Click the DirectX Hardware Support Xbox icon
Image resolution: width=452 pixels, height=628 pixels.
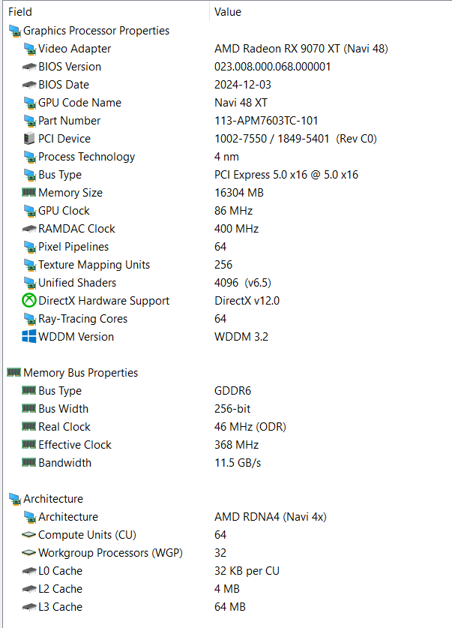[29, 301]
